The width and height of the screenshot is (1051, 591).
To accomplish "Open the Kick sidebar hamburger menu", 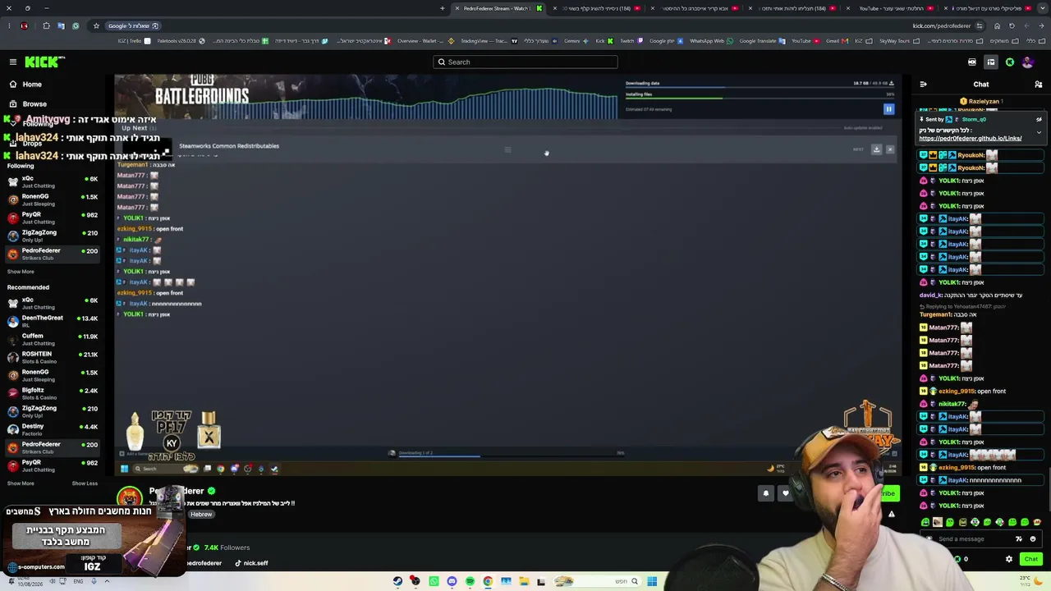I will (x=13, y=62).
